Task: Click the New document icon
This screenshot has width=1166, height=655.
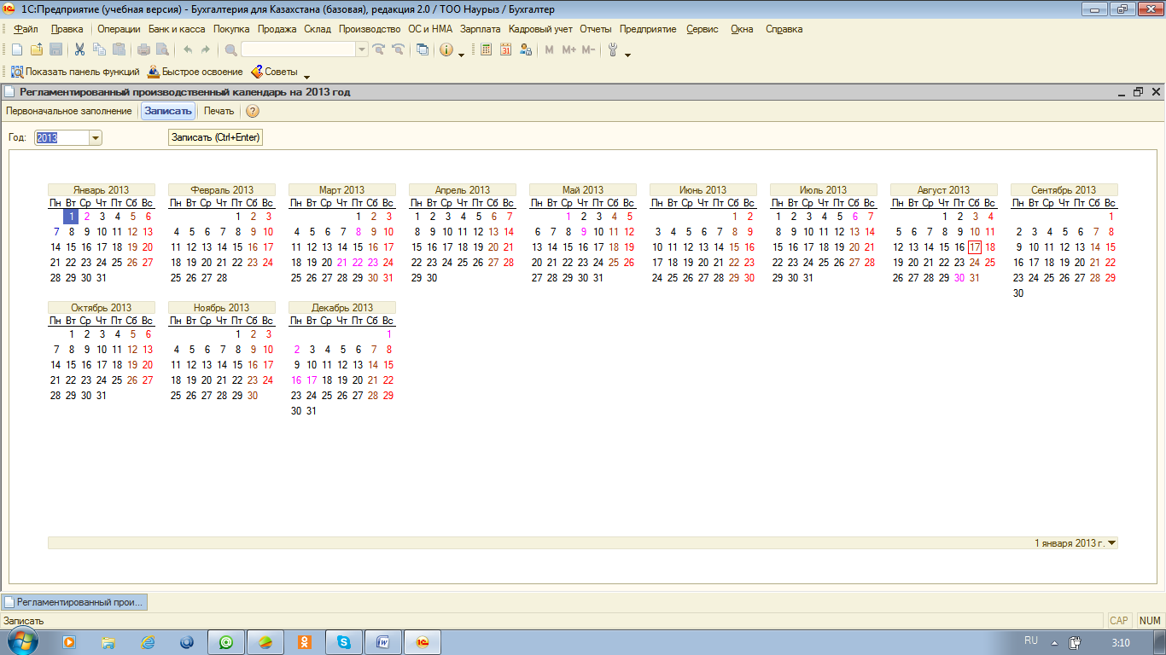Action: pos(17,50)
